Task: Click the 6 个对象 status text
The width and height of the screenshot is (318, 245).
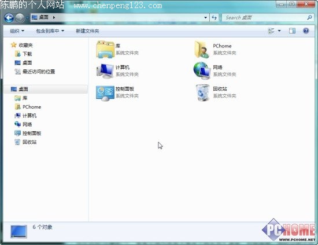Action: point(42,227)
